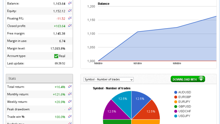Click the AUDUSD blue legend swatch
220x124 pixels.
(x=176, y=93)
